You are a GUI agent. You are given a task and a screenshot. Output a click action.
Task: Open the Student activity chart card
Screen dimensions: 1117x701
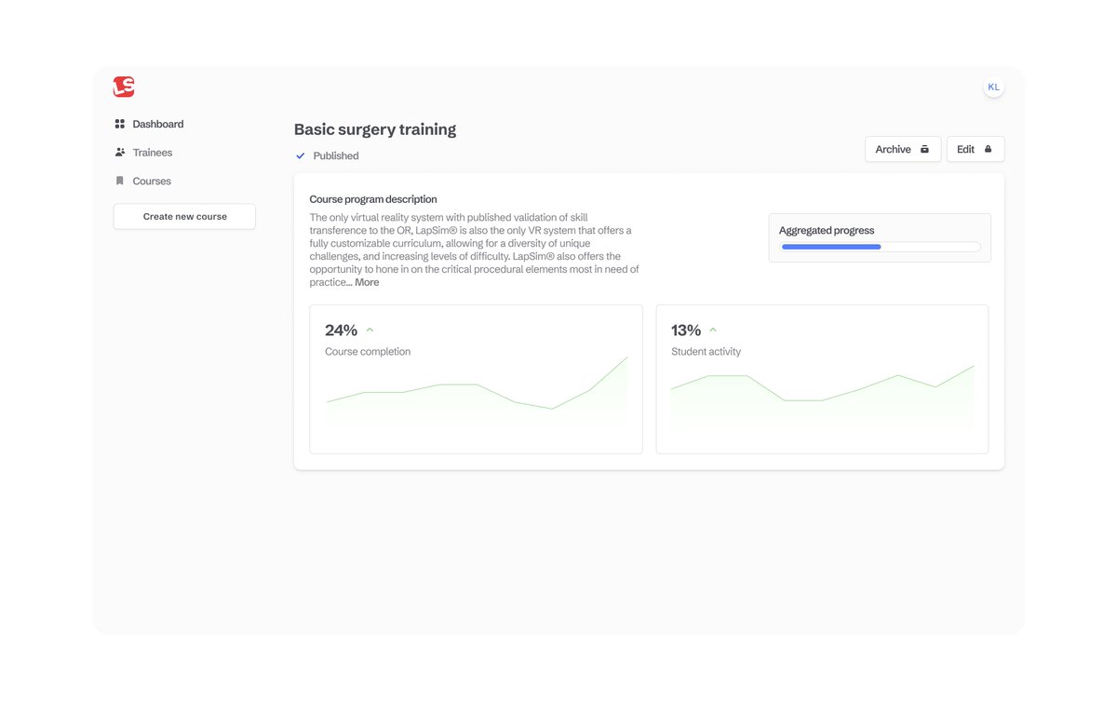coord(822,380)
